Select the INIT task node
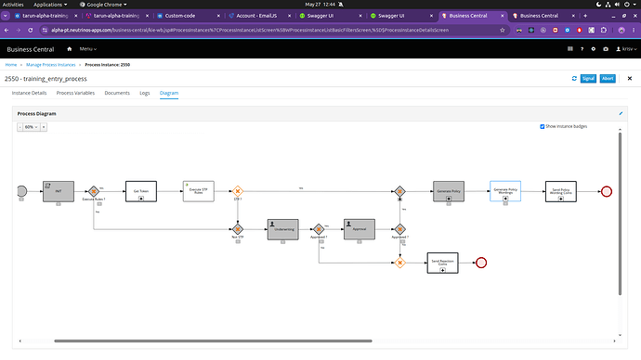The height and width of the screenshot is (360, 641). coord(59,191)
